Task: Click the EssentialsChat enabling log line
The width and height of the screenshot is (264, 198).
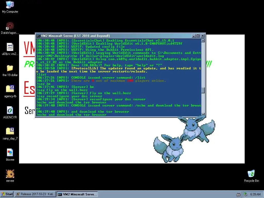Action: [105, 40]
